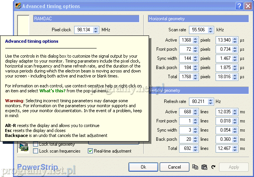This screenshot has height=177, width=254.
Task: Toggle the Lock total geometry checkbox
Action: (x=36, y=144)
